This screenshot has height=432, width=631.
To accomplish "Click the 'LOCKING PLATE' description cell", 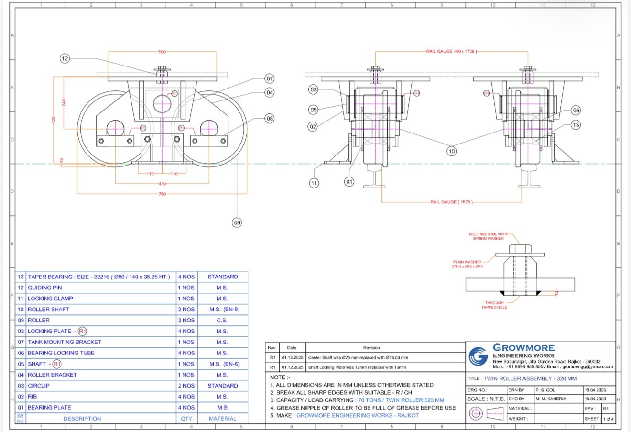I will (101, 331).
